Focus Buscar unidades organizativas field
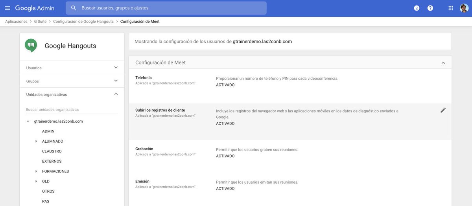Screen dimensions: 472x206 (x=72, y=109)
